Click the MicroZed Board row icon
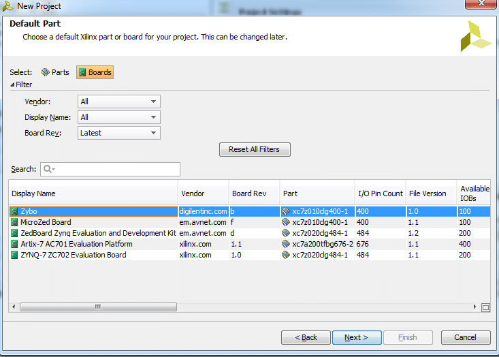 click(14, 222)
